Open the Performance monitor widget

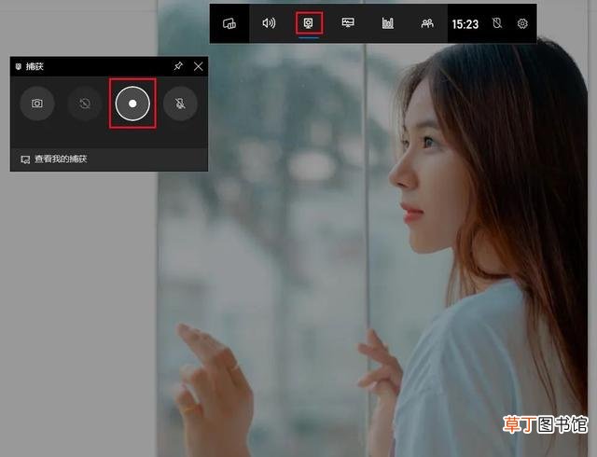(x=348, y=23)
